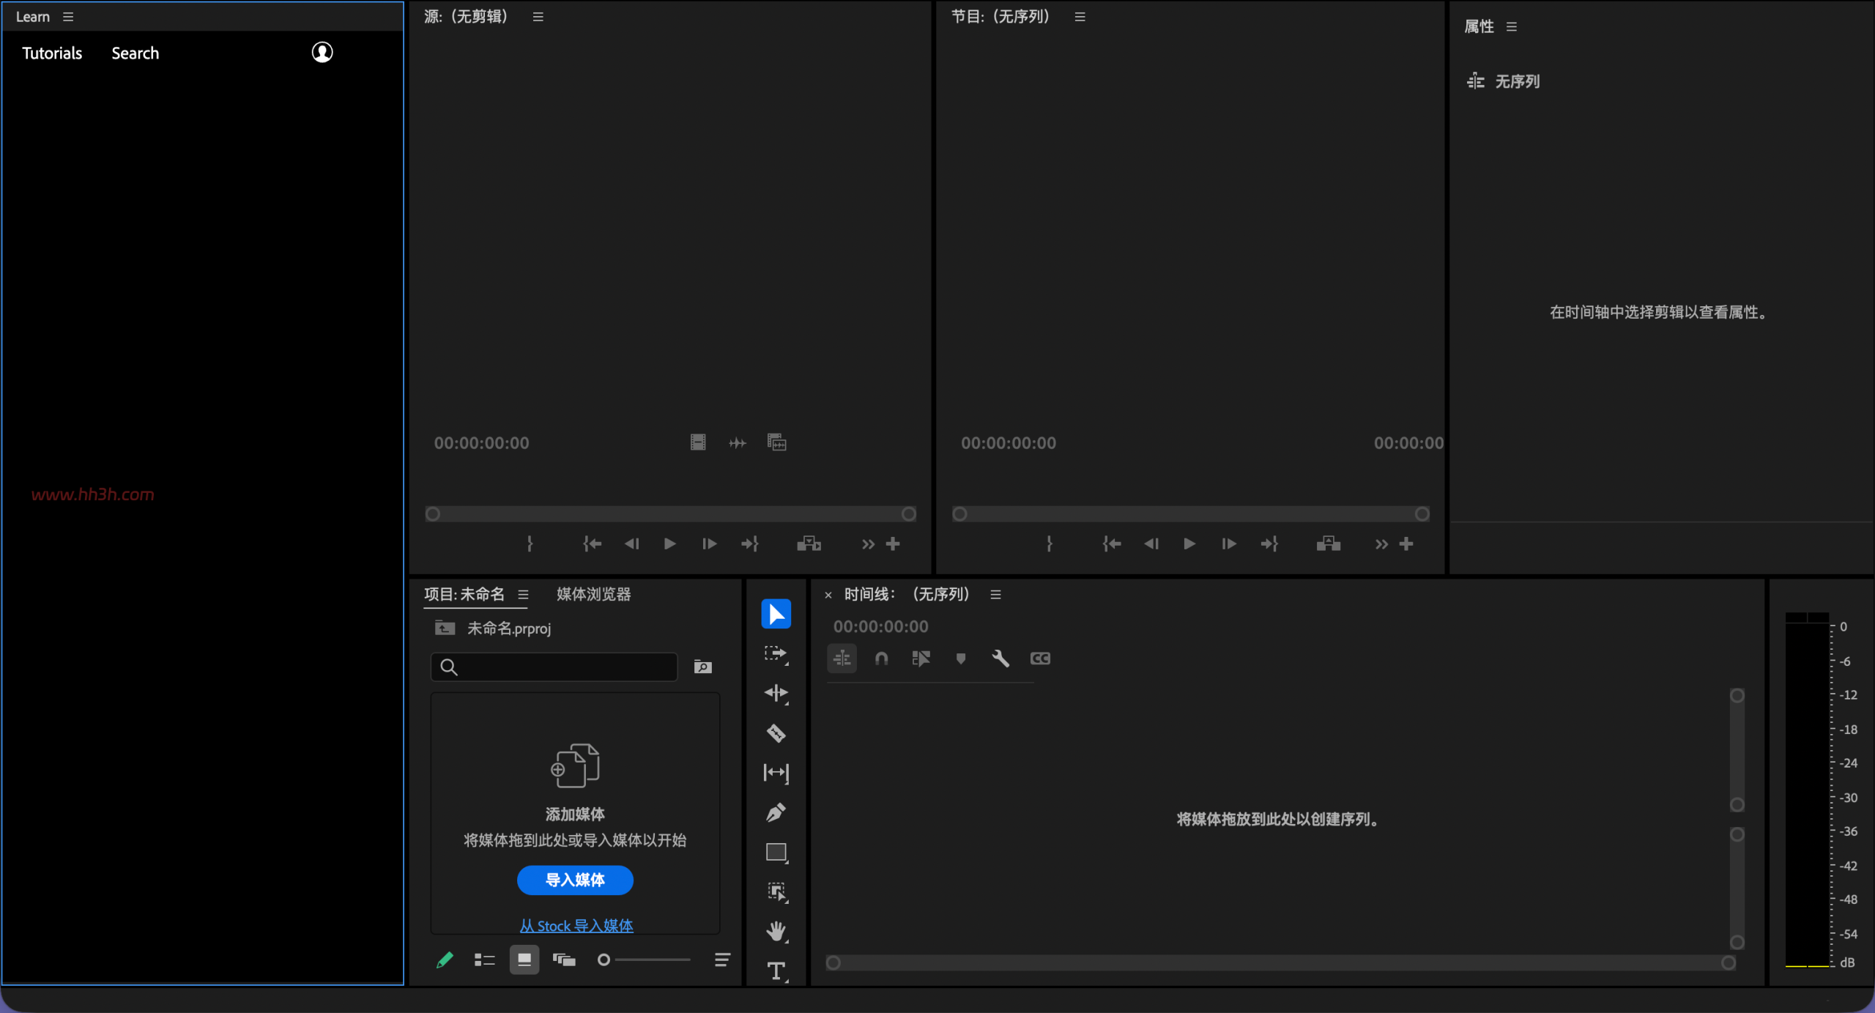Click the 无序列 sequence icon in Properties

click(x=1476, y=81)
